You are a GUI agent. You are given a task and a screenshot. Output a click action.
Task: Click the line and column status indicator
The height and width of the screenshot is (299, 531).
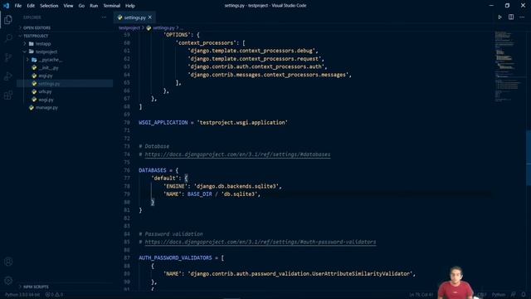(x=421, y=295)
